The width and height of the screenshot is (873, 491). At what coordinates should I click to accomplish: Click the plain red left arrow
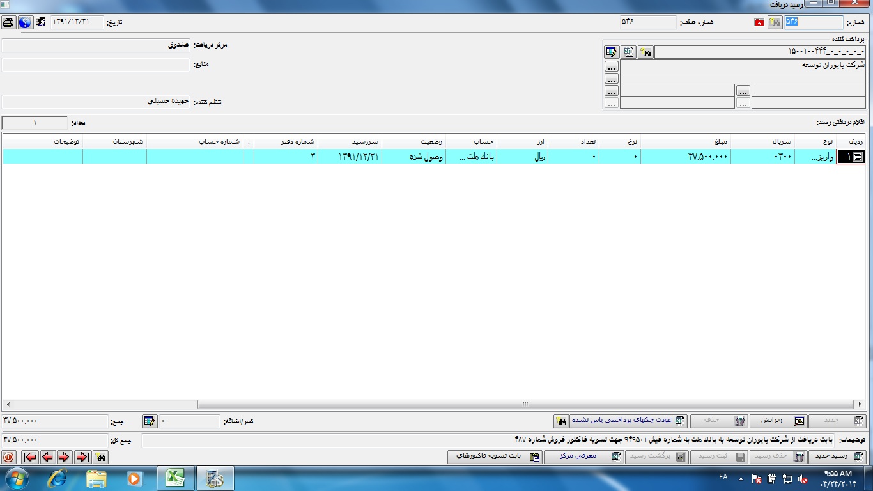47,457
